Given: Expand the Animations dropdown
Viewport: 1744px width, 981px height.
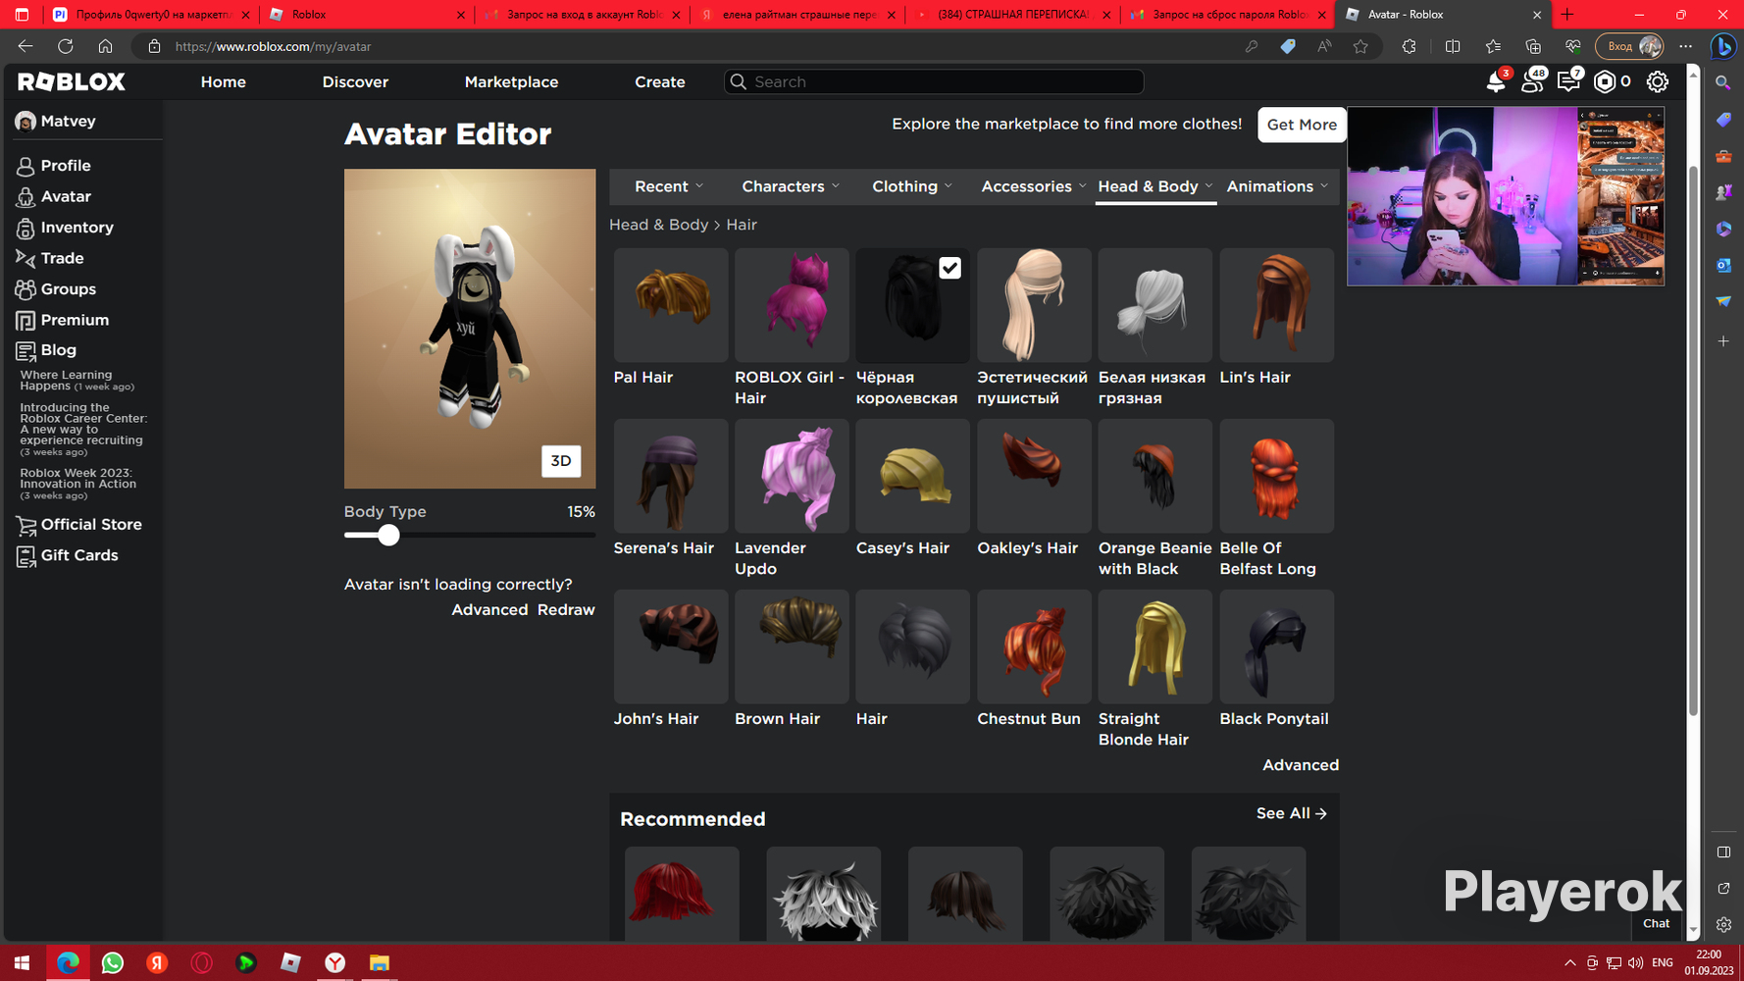Looking at the screenshot, I should click(1277, 186).
